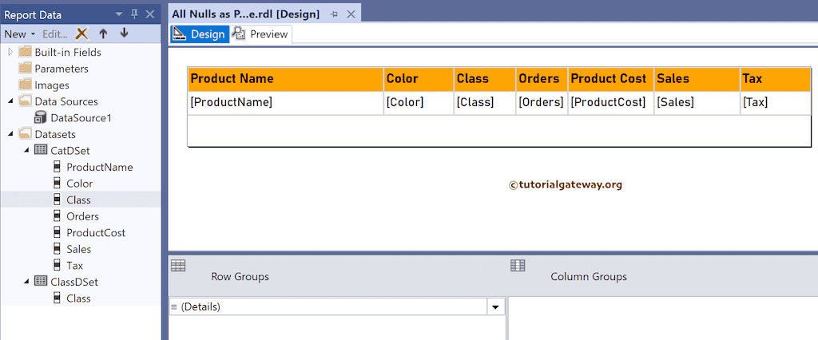Collapse the Data Sources node
Viewport: 818px width, 340px height.
click(10, 101)
